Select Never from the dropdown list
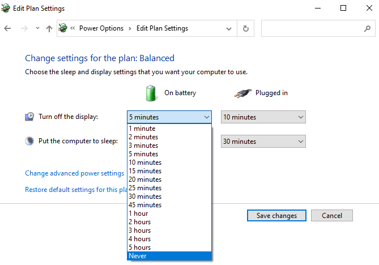This screenshot has width=379, height=265. click(x=169, y=256)
